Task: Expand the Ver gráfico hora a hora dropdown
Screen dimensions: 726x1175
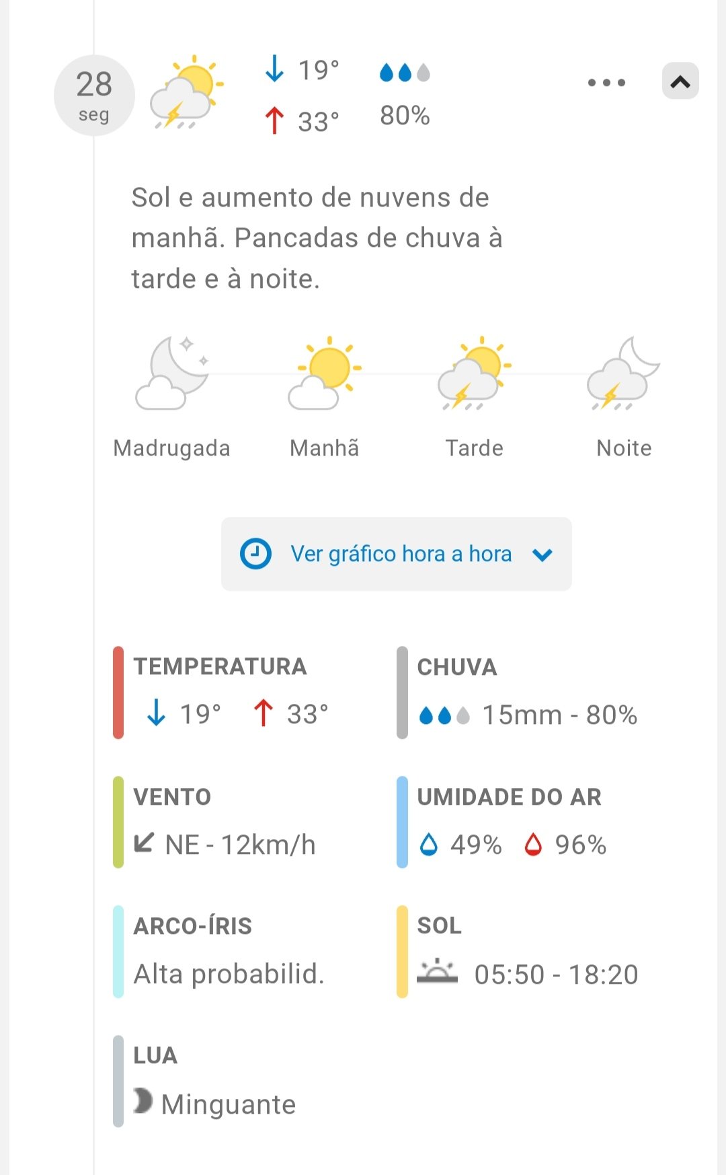Action: pyautogui.click(x=396, y=554)
